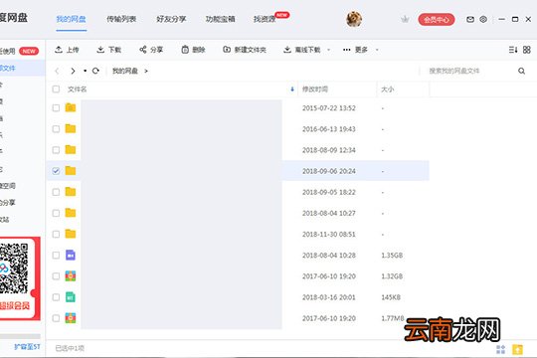Click 新建文件夹 new folder button

pos(245,50)
